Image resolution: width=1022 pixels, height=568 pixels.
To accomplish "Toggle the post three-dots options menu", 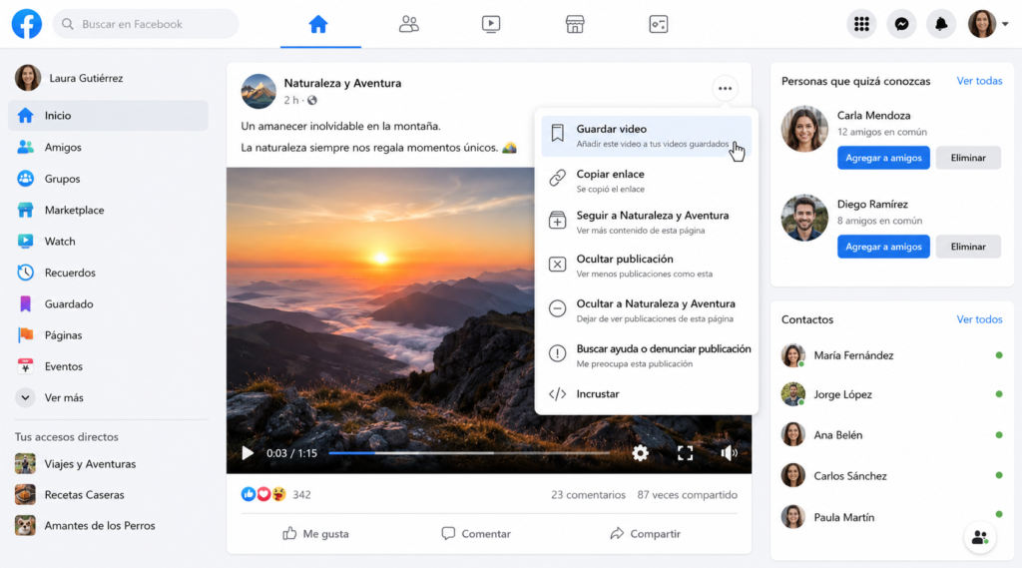I will pyautogui.click(x=725, y=89).
